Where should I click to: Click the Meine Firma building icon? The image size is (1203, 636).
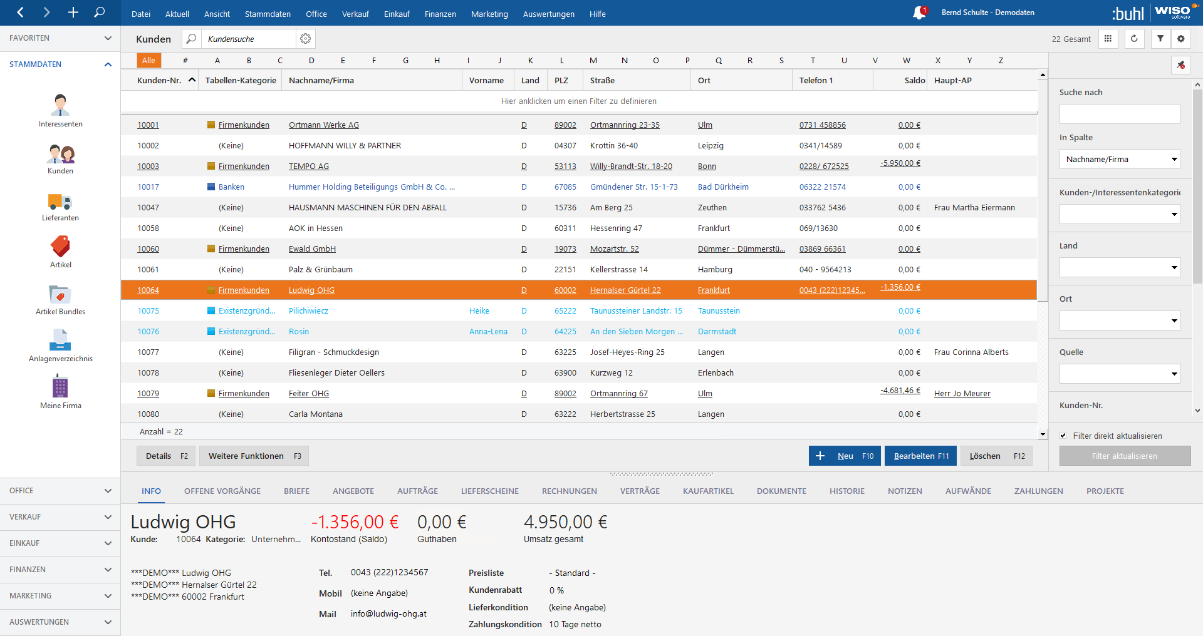(x=60, y=387)
